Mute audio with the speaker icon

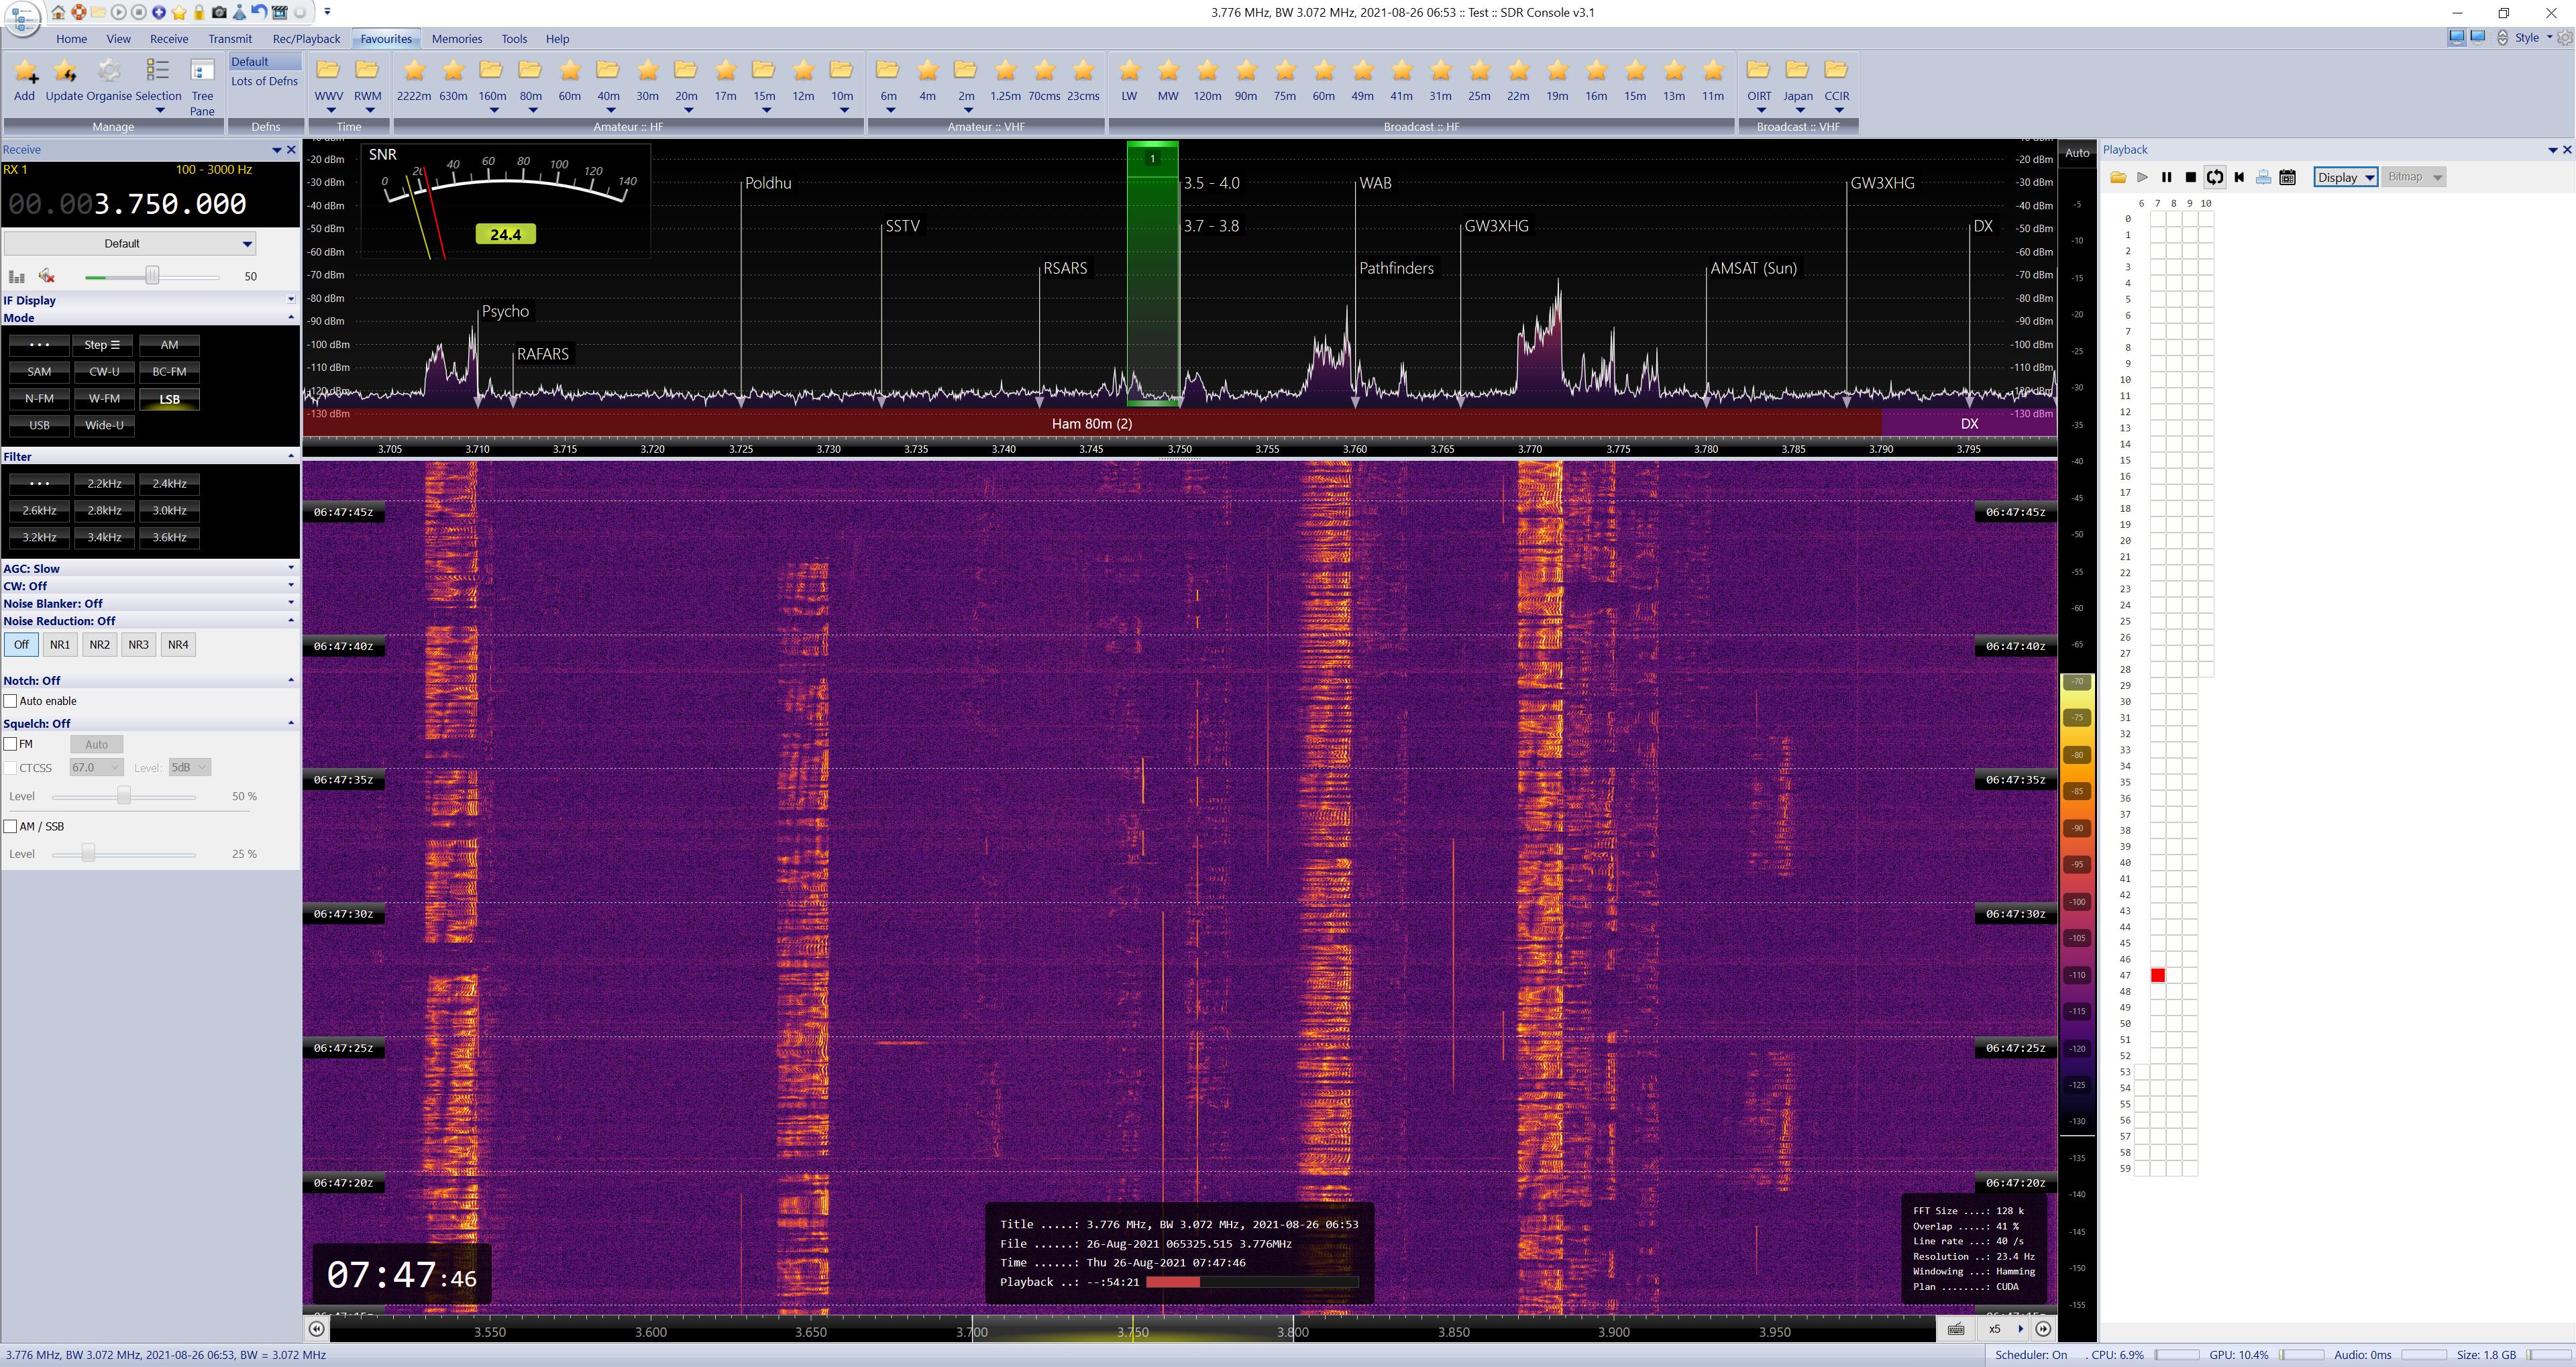coord(46,276)
